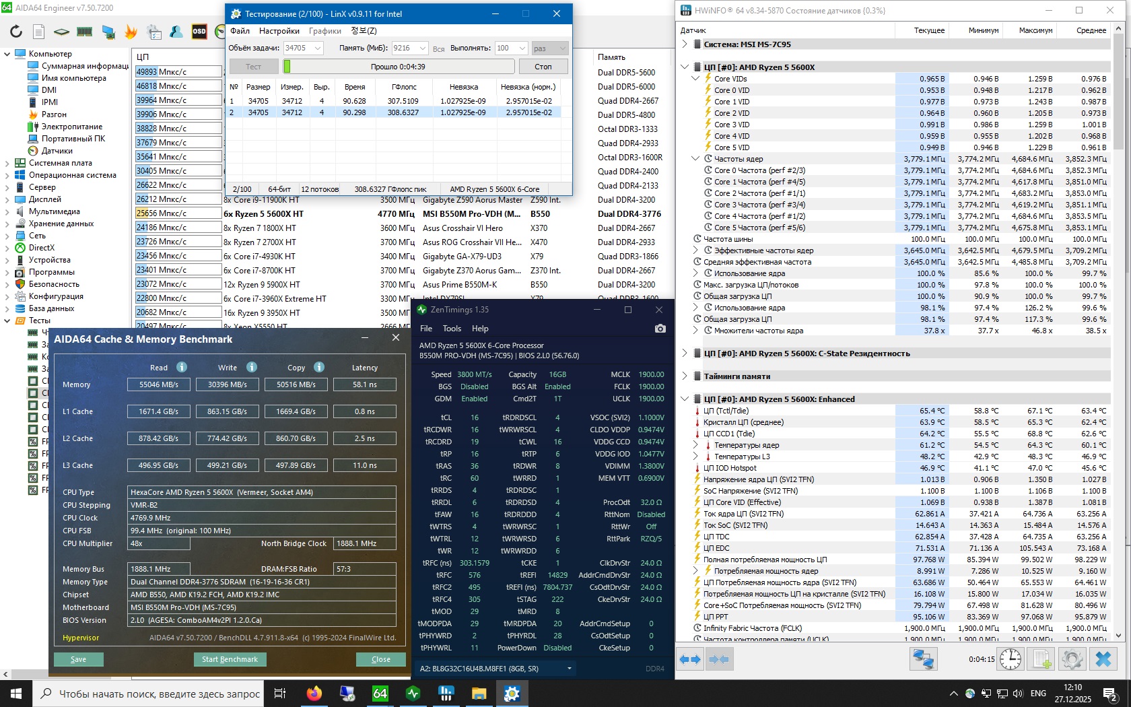
Task: Click the OSD panel icon in AIDA64 toolbar
Action: 199,31
